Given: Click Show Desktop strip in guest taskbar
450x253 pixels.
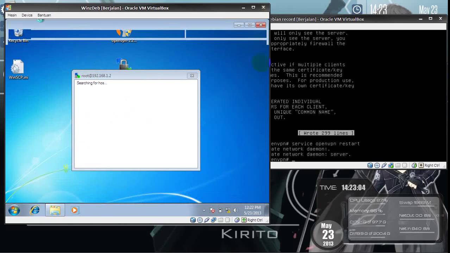Looking at the screenshot, I should point(267,210).
